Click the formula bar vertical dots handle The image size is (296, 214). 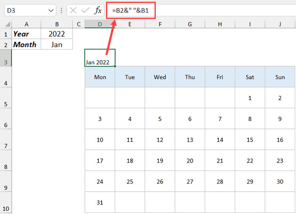[62, 10]
